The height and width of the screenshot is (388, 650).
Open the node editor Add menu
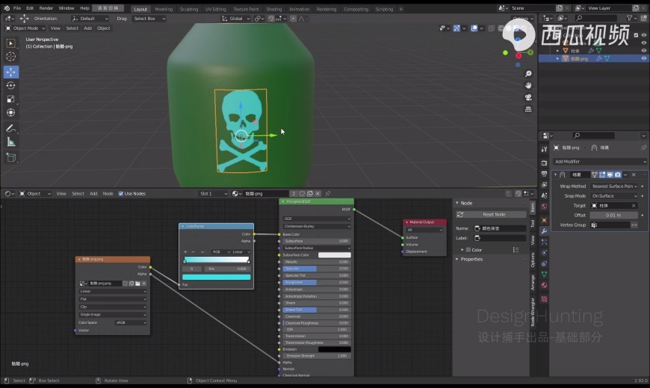tap(93, 194)
